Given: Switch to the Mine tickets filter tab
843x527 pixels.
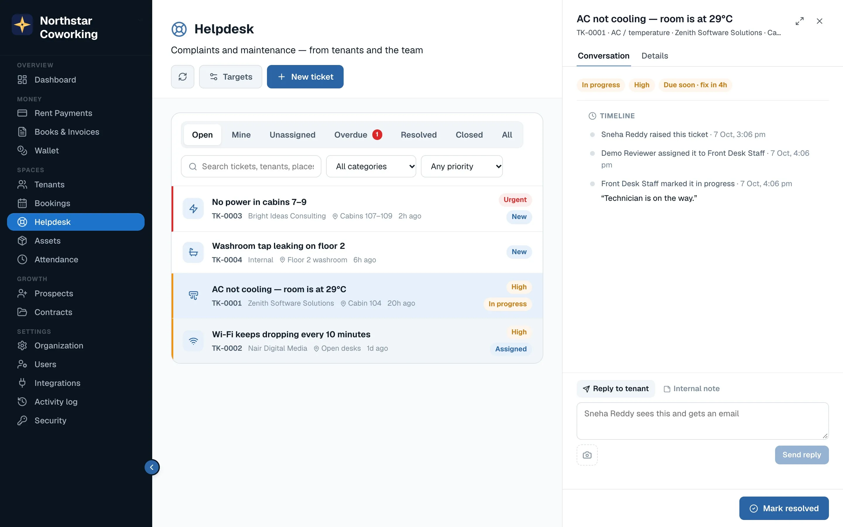Looking at the screenshot, I should 241,135.
